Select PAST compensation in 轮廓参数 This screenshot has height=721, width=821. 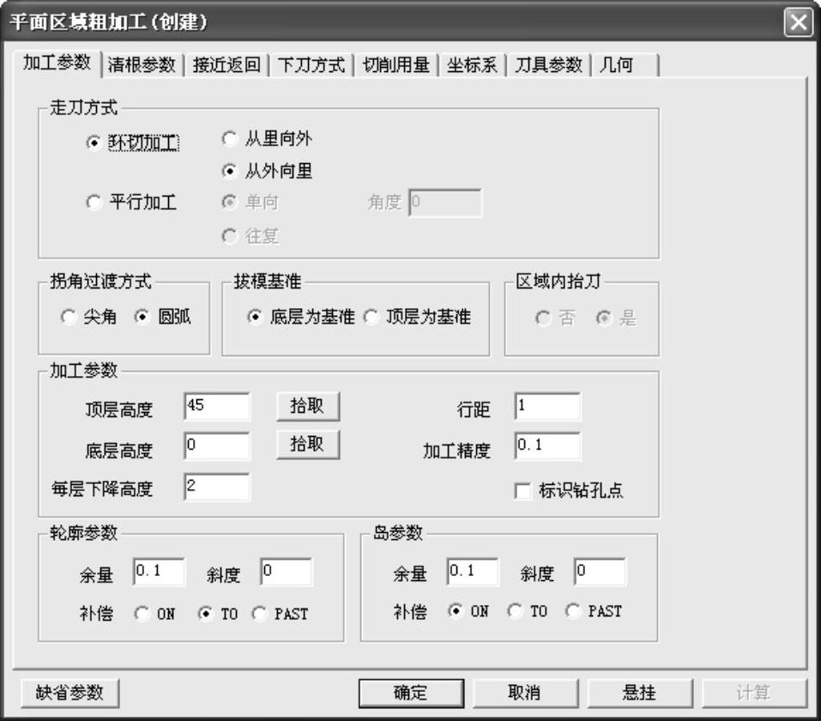pyautogui.click(x=258, y=614)
